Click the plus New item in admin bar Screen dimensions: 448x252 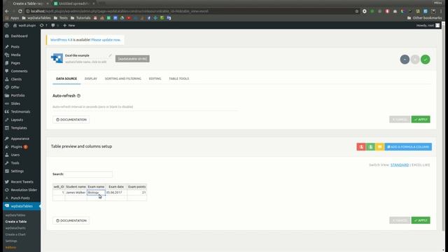(69, 25)
